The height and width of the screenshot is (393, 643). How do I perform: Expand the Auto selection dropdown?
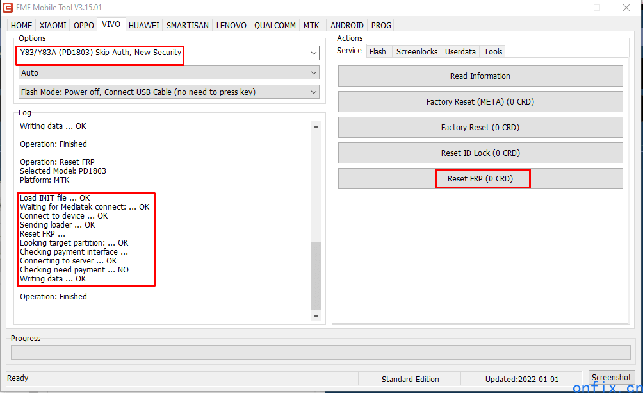(x=168, y=73)
